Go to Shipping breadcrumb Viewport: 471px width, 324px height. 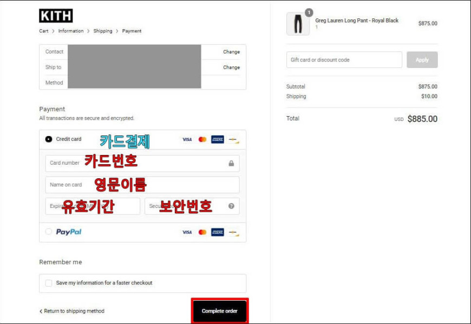[x=103, y=31]
